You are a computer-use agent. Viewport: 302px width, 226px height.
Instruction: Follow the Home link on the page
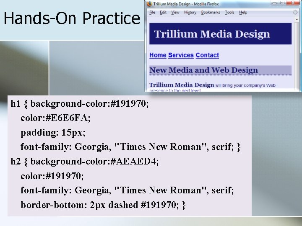click(158, 55)
